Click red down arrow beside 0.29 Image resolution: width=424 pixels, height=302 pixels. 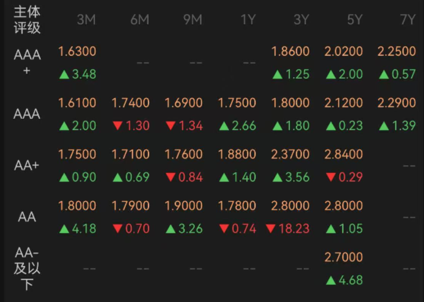point(331,178)
